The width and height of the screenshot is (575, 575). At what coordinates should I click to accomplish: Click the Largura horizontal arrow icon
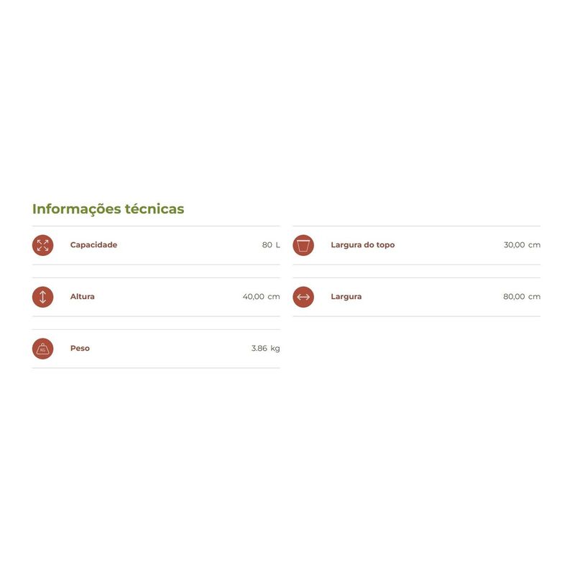303,297
